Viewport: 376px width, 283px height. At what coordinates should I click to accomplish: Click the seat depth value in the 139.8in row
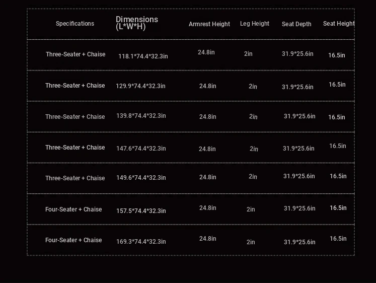click(299, 116)
